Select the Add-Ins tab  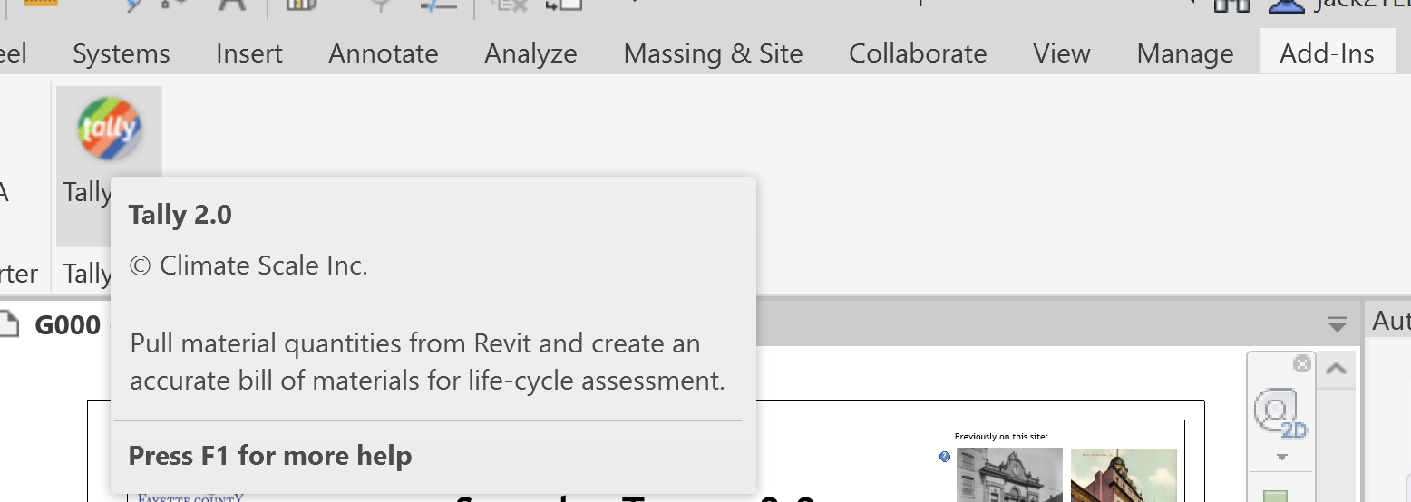click(x=1327, y=53)
